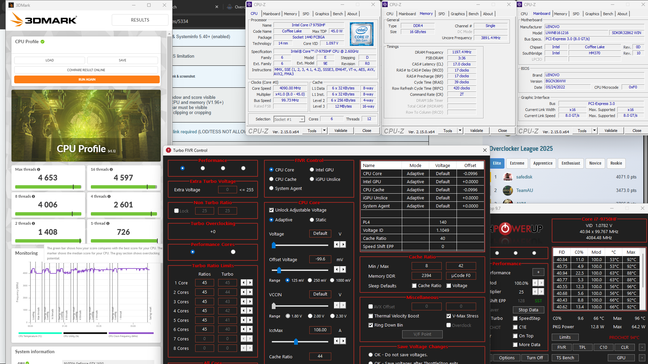Click 1-thread info icon
648x364 pixels.
coord(108,224)
